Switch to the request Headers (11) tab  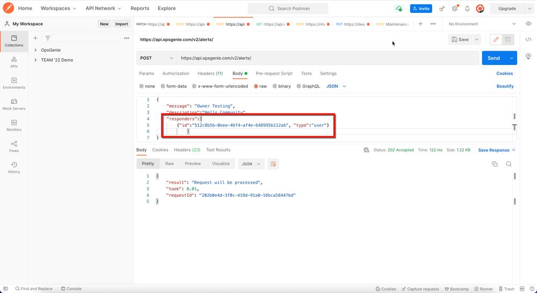(210, 73)
